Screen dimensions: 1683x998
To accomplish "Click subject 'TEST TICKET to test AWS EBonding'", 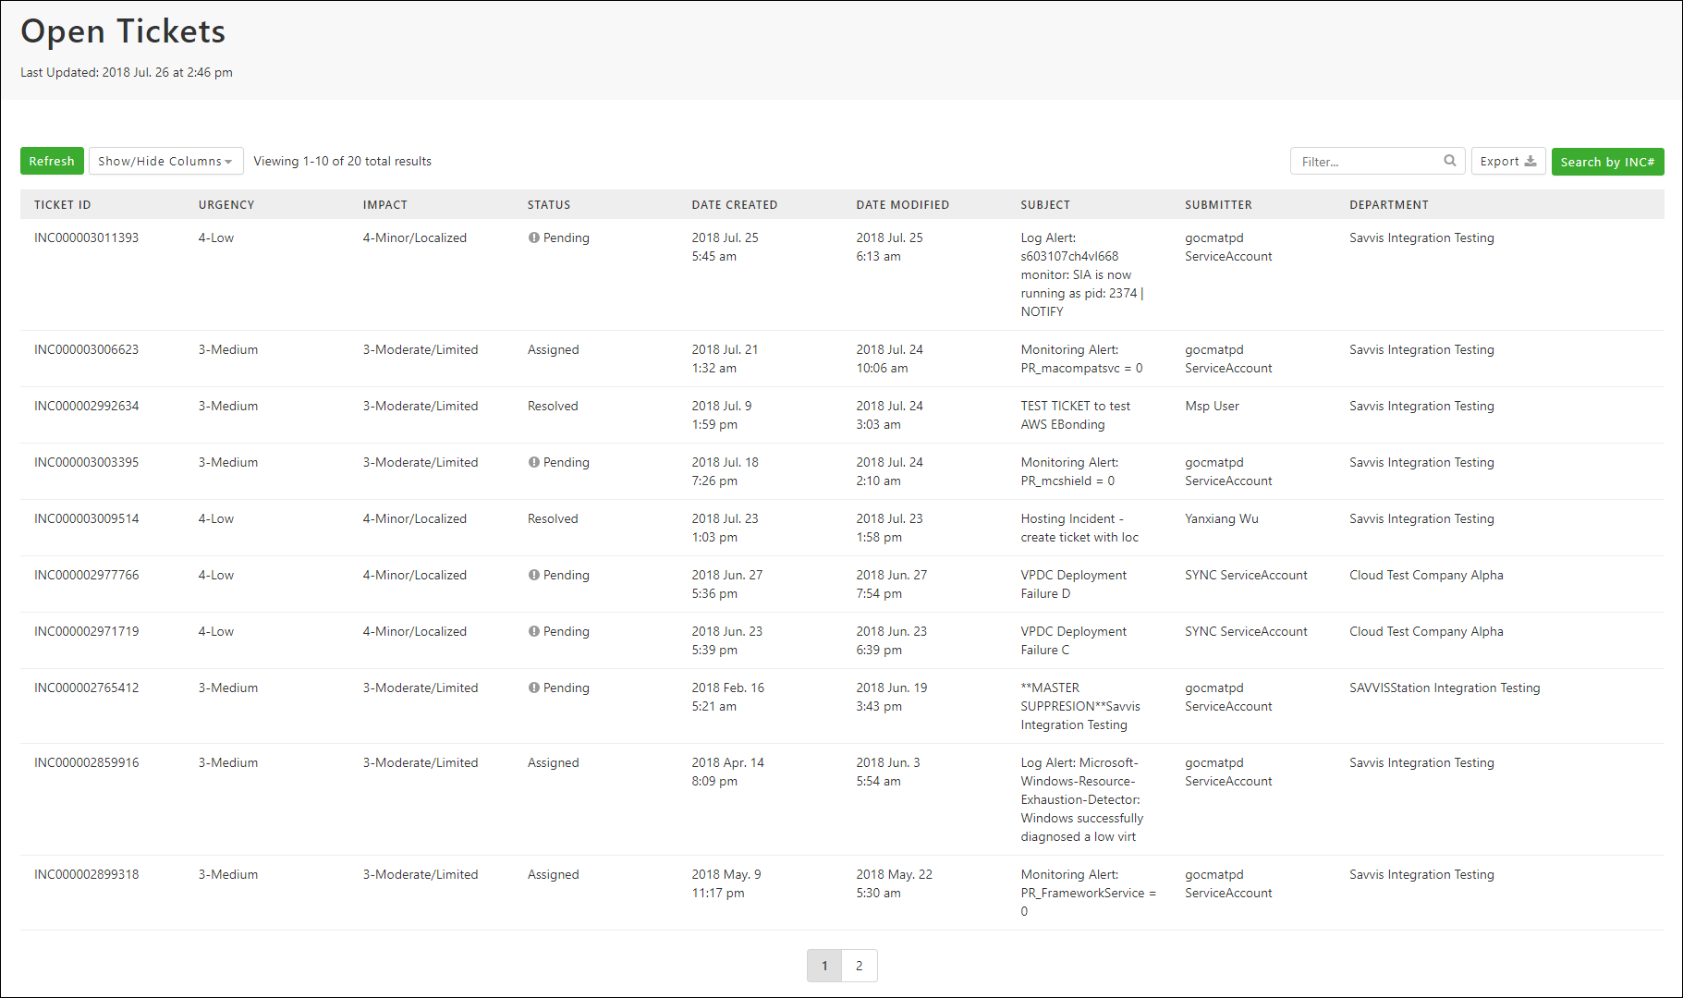I will [x=1076, y=415].
